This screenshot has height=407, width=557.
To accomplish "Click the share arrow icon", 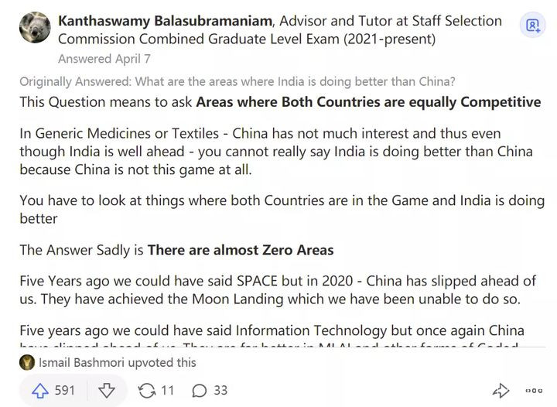I will 501,390.
